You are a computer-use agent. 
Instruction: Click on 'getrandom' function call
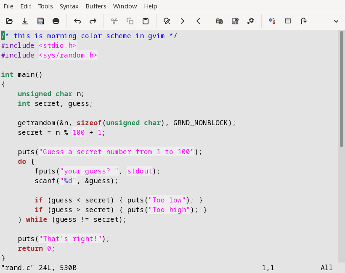click(37, 123)
